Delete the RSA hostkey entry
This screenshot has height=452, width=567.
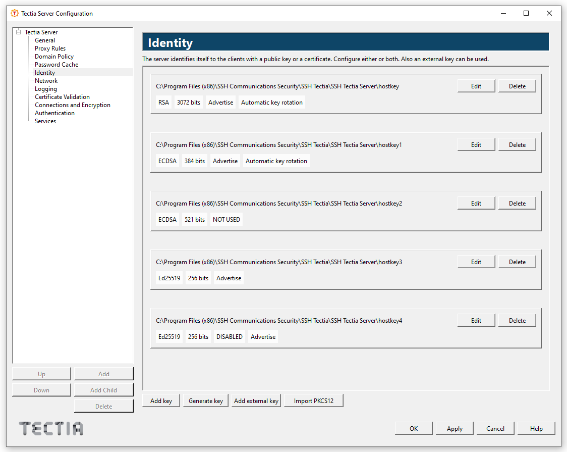click(517, 86)
